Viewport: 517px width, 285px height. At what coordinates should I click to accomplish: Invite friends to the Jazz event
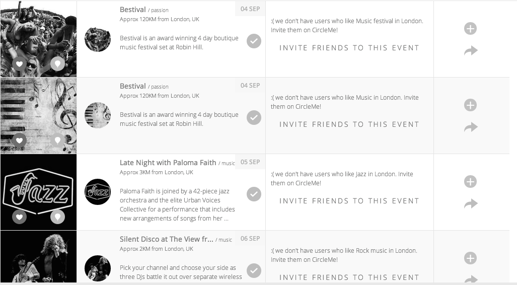pos(349,201)
